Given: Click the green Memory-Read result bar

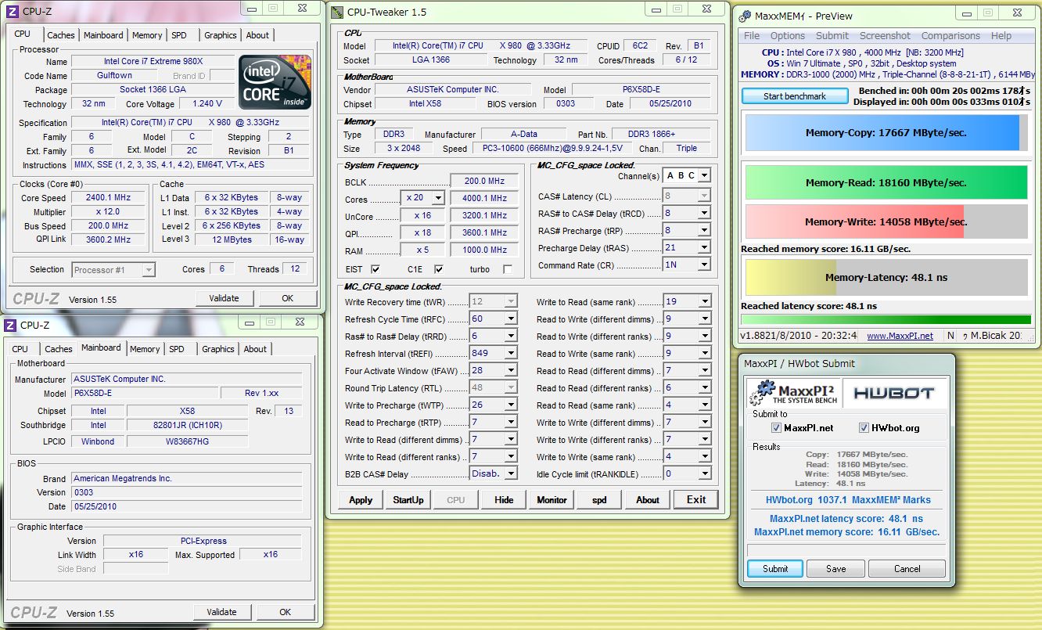Looking at the screenshot, I should [x=886, y=182].
